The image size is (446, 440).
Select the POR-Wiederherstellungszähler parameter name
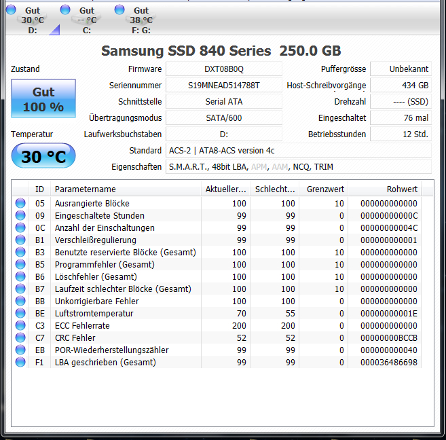click(112, 350)
